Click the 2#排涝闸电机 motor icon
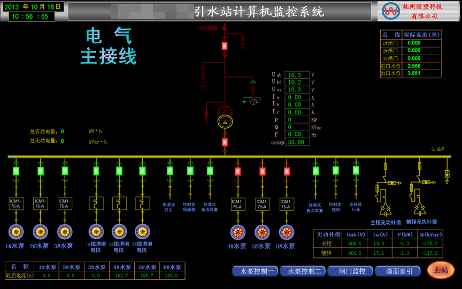This screenshot has width=462, height=289. (119, 232)
